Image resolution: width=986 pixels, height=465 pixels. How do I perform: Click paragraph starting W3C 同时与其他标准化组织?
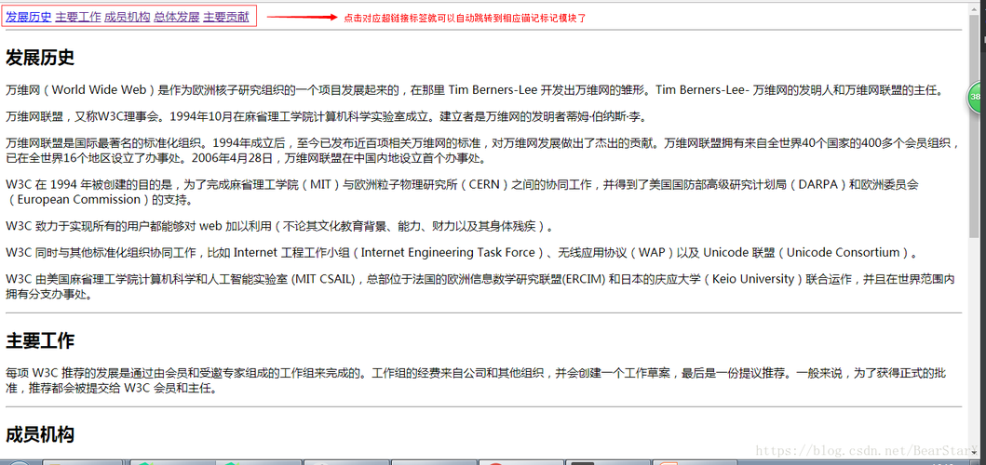462,253
